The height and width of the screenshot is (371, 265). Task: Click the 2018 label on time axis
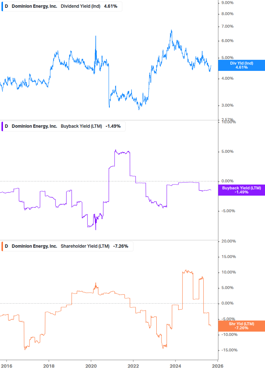click(x=49, y=366)
